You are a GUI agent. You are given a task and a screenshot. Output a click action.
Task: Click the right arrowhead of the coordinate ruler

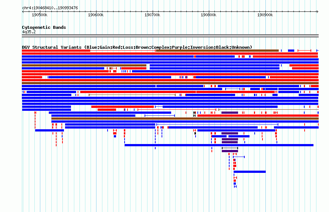318,11
